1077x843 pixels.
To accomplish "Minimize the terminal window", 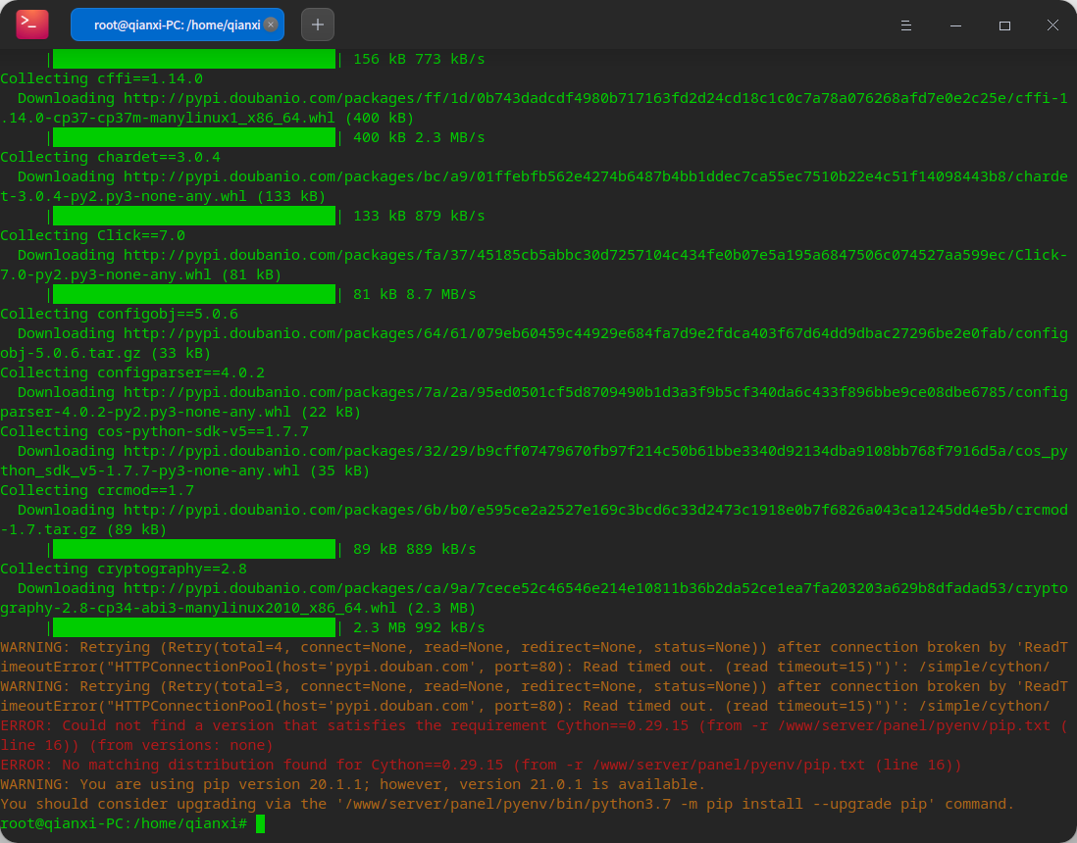I will [x=955, y=25].
